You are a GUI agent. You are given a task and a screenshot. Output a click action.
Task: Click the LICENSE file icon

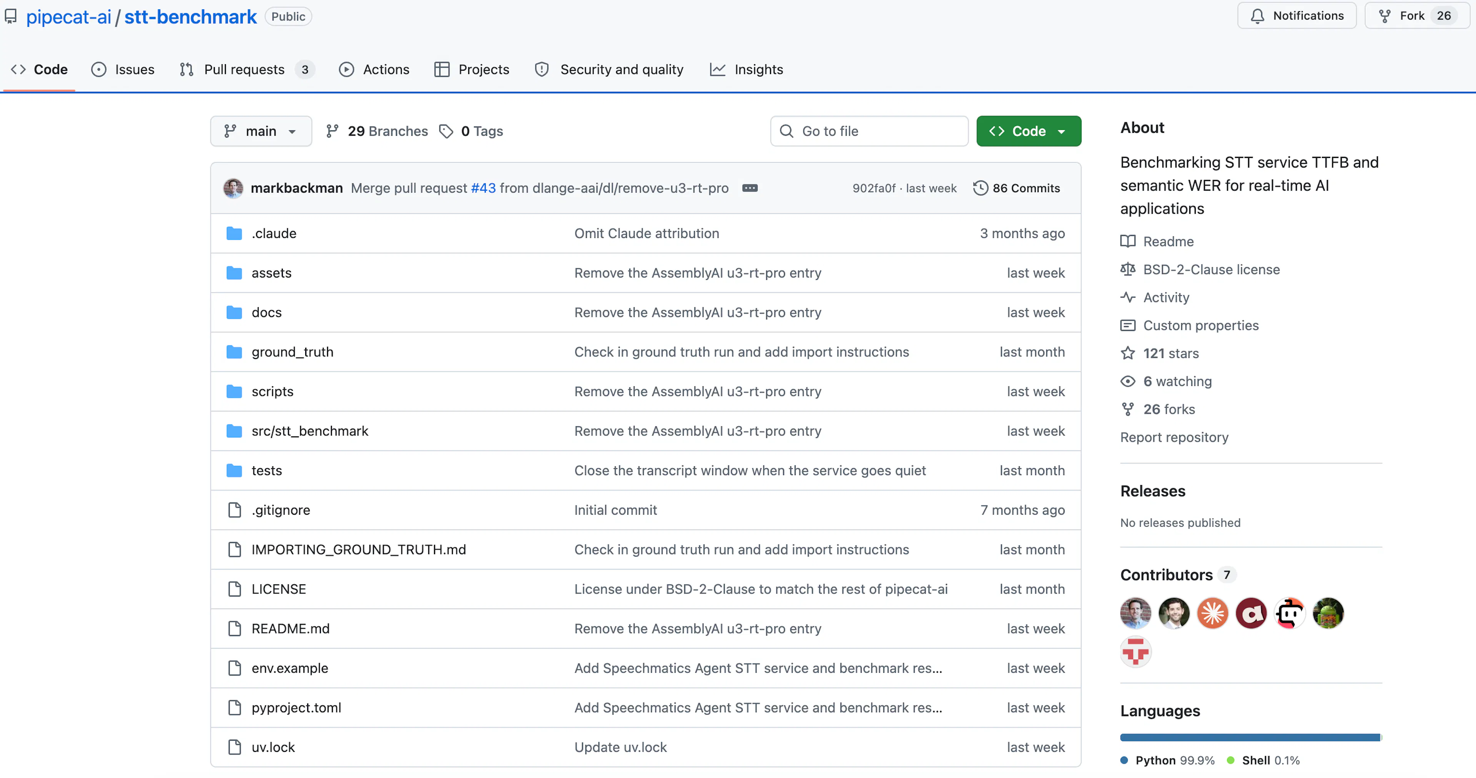click(234, 589)
